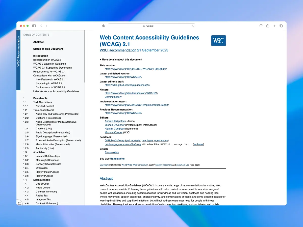
Task: Click the w3.org address bar
Action: (151, 26)
